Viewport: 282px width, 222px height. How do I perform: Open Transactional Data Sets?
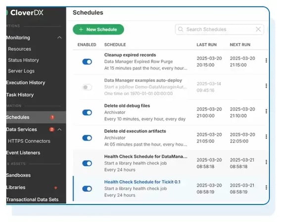[x=32, y=200]
